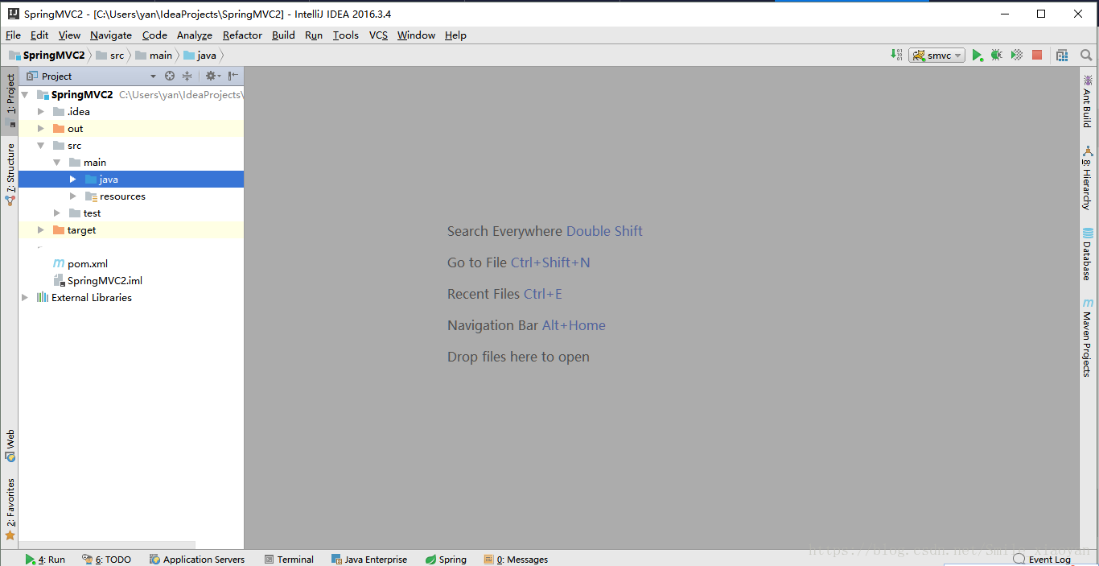The image size is (1099, 566).
Task: Open the Project panel gear settings
Action: [212, 76]
